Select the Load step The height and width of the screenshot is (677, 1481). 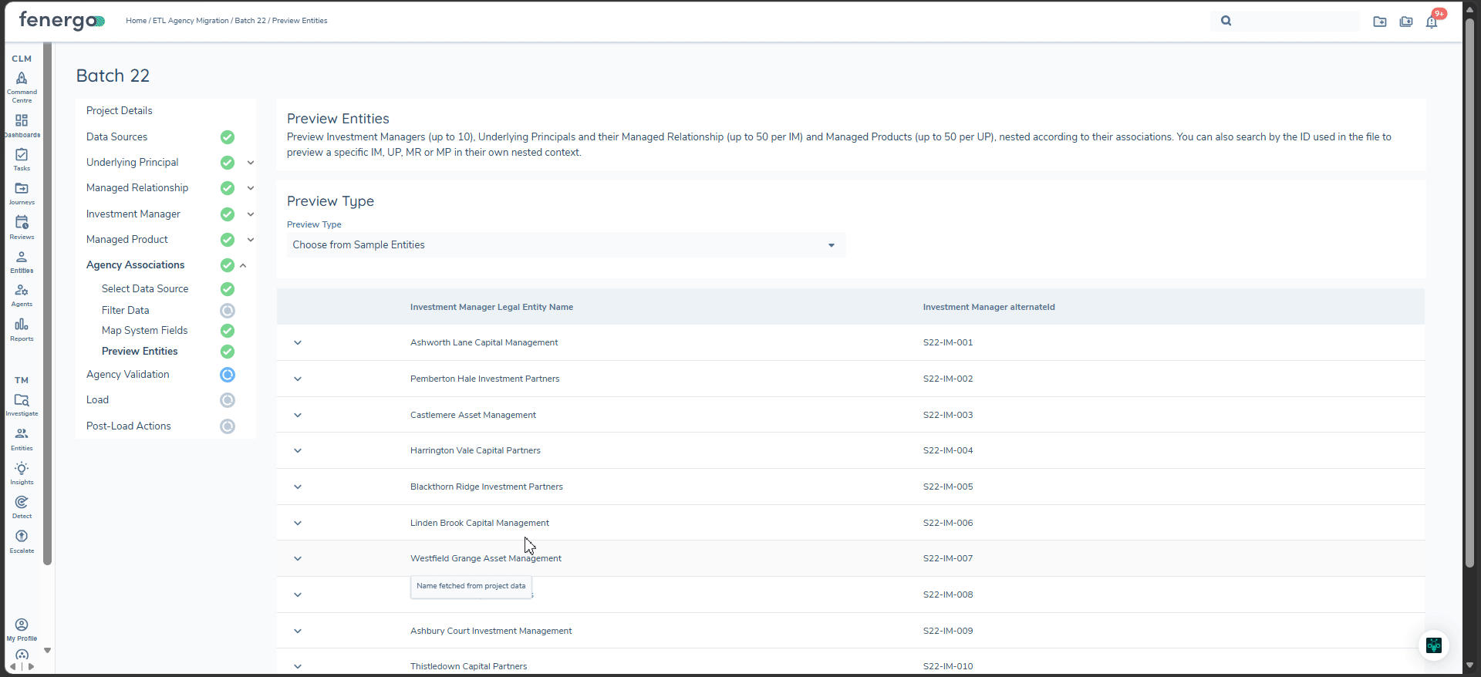pos(97,400)
